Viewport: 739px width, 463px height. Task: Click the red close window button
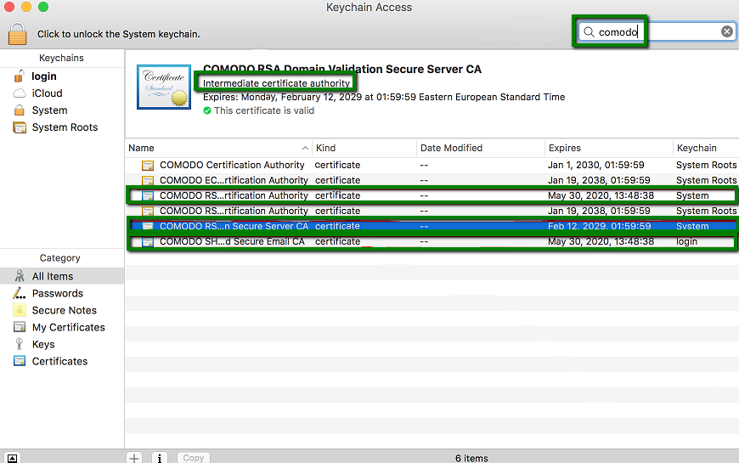pos(9,7)
